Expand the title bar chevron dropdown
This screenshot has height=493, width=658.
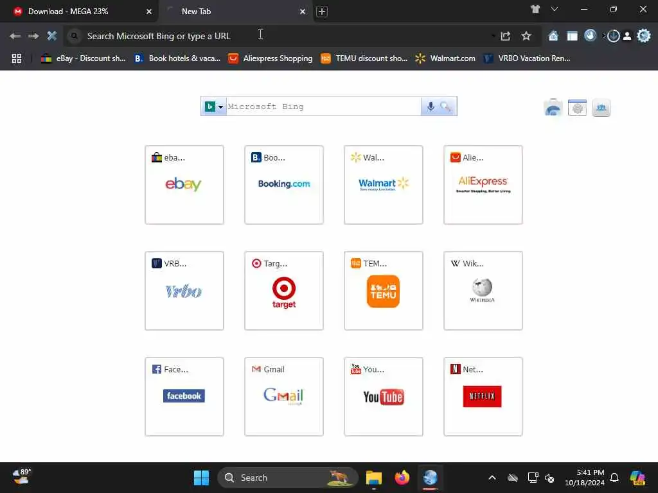pos(555,9)
